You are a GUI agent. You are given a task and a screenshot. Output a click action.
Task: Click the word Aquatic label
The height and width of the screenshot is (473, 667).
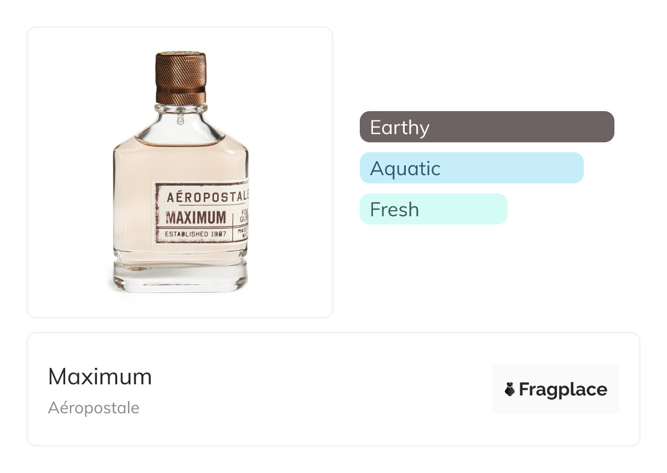pyautogui.click(x=405, y=169)
